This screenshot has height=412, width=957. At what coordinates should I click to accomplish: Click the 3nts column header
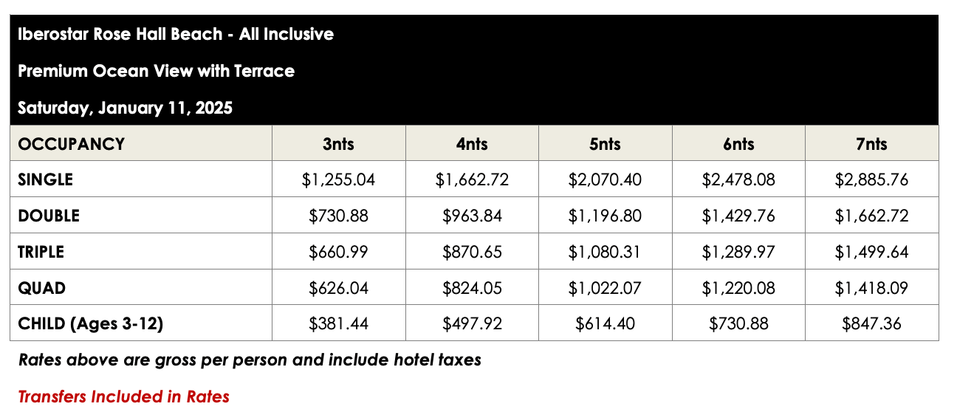pyautogui.click(x=338, y=143)
